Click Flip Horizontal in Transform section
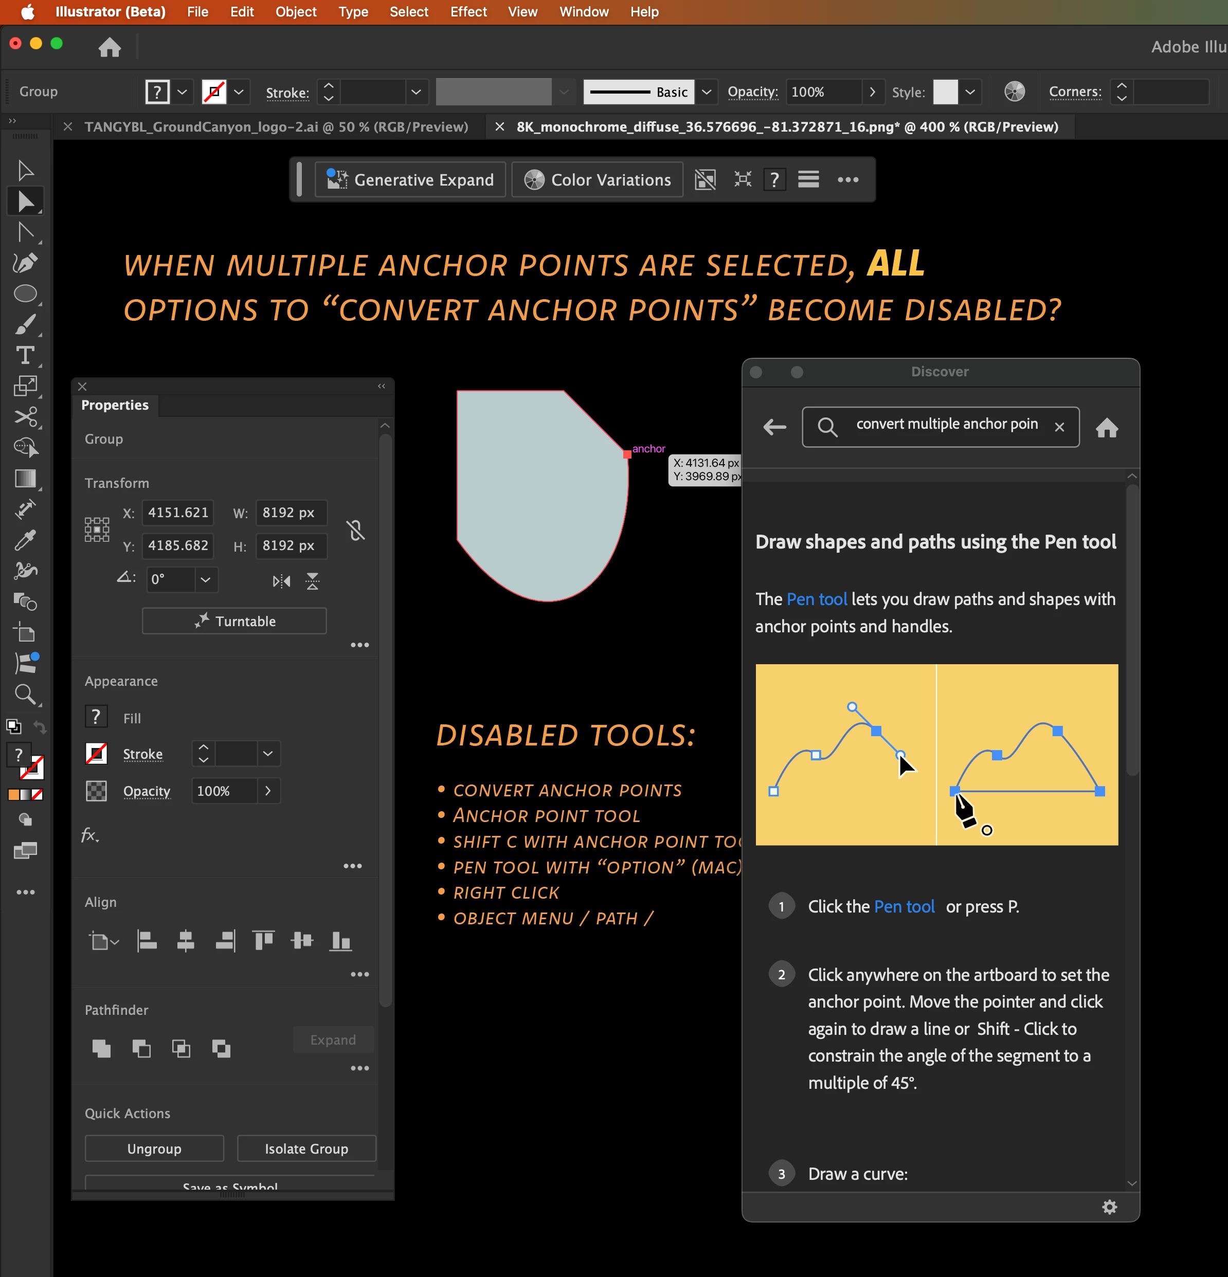The height and width of the screenshot is (1277, 1228). (x=281, y=580)
